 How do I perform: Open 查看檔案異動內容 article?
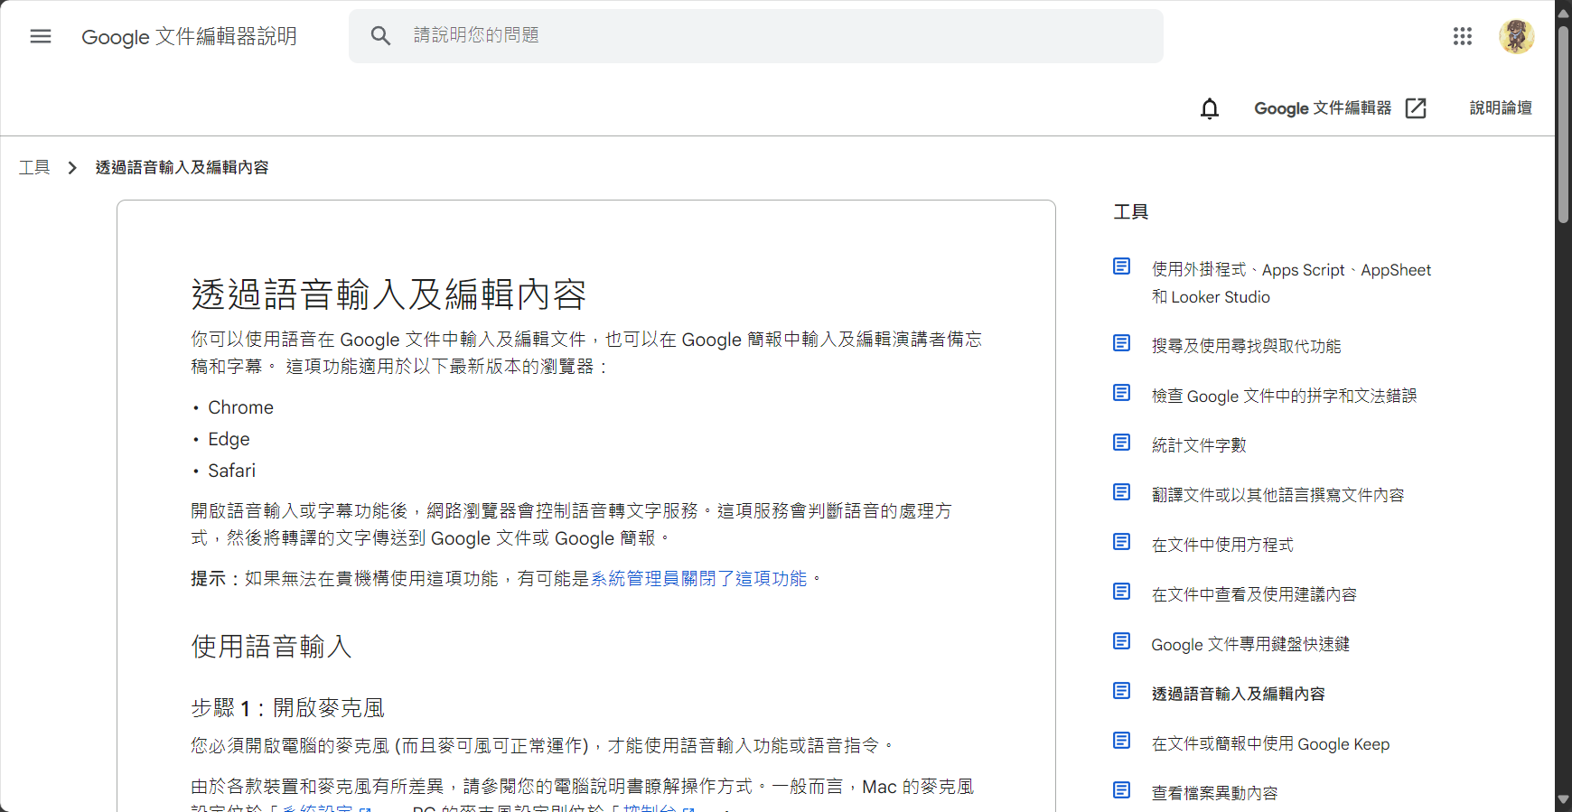click(x=1214, y=793)
